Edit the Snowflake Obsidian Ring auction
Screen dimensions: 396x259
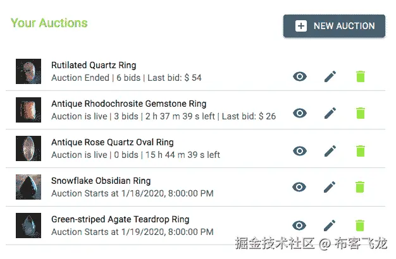point(330,187)
